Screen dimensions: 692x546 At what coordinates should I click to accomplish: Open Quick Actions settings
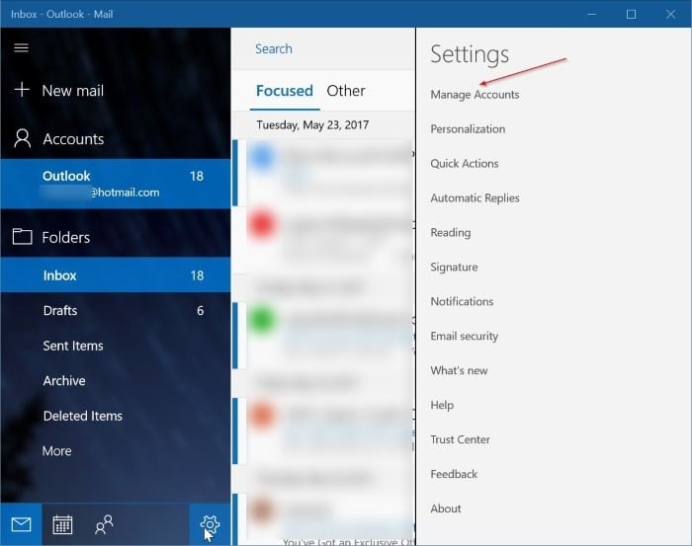click(x=465, y=164)
